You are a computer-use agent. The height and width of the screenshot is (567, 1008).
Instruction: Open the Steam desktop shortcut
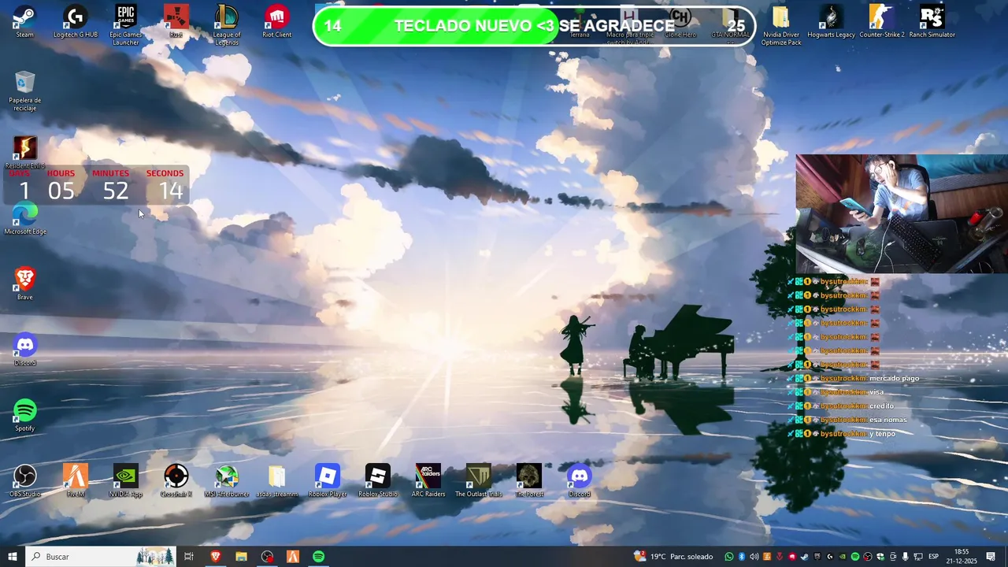tap(24, 21)
